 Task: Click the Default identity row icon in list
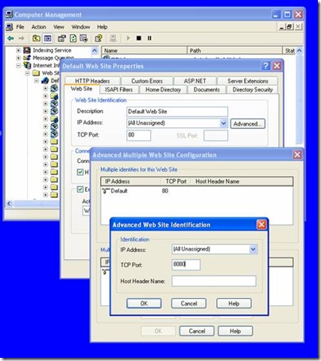click(x=106, y=191)
